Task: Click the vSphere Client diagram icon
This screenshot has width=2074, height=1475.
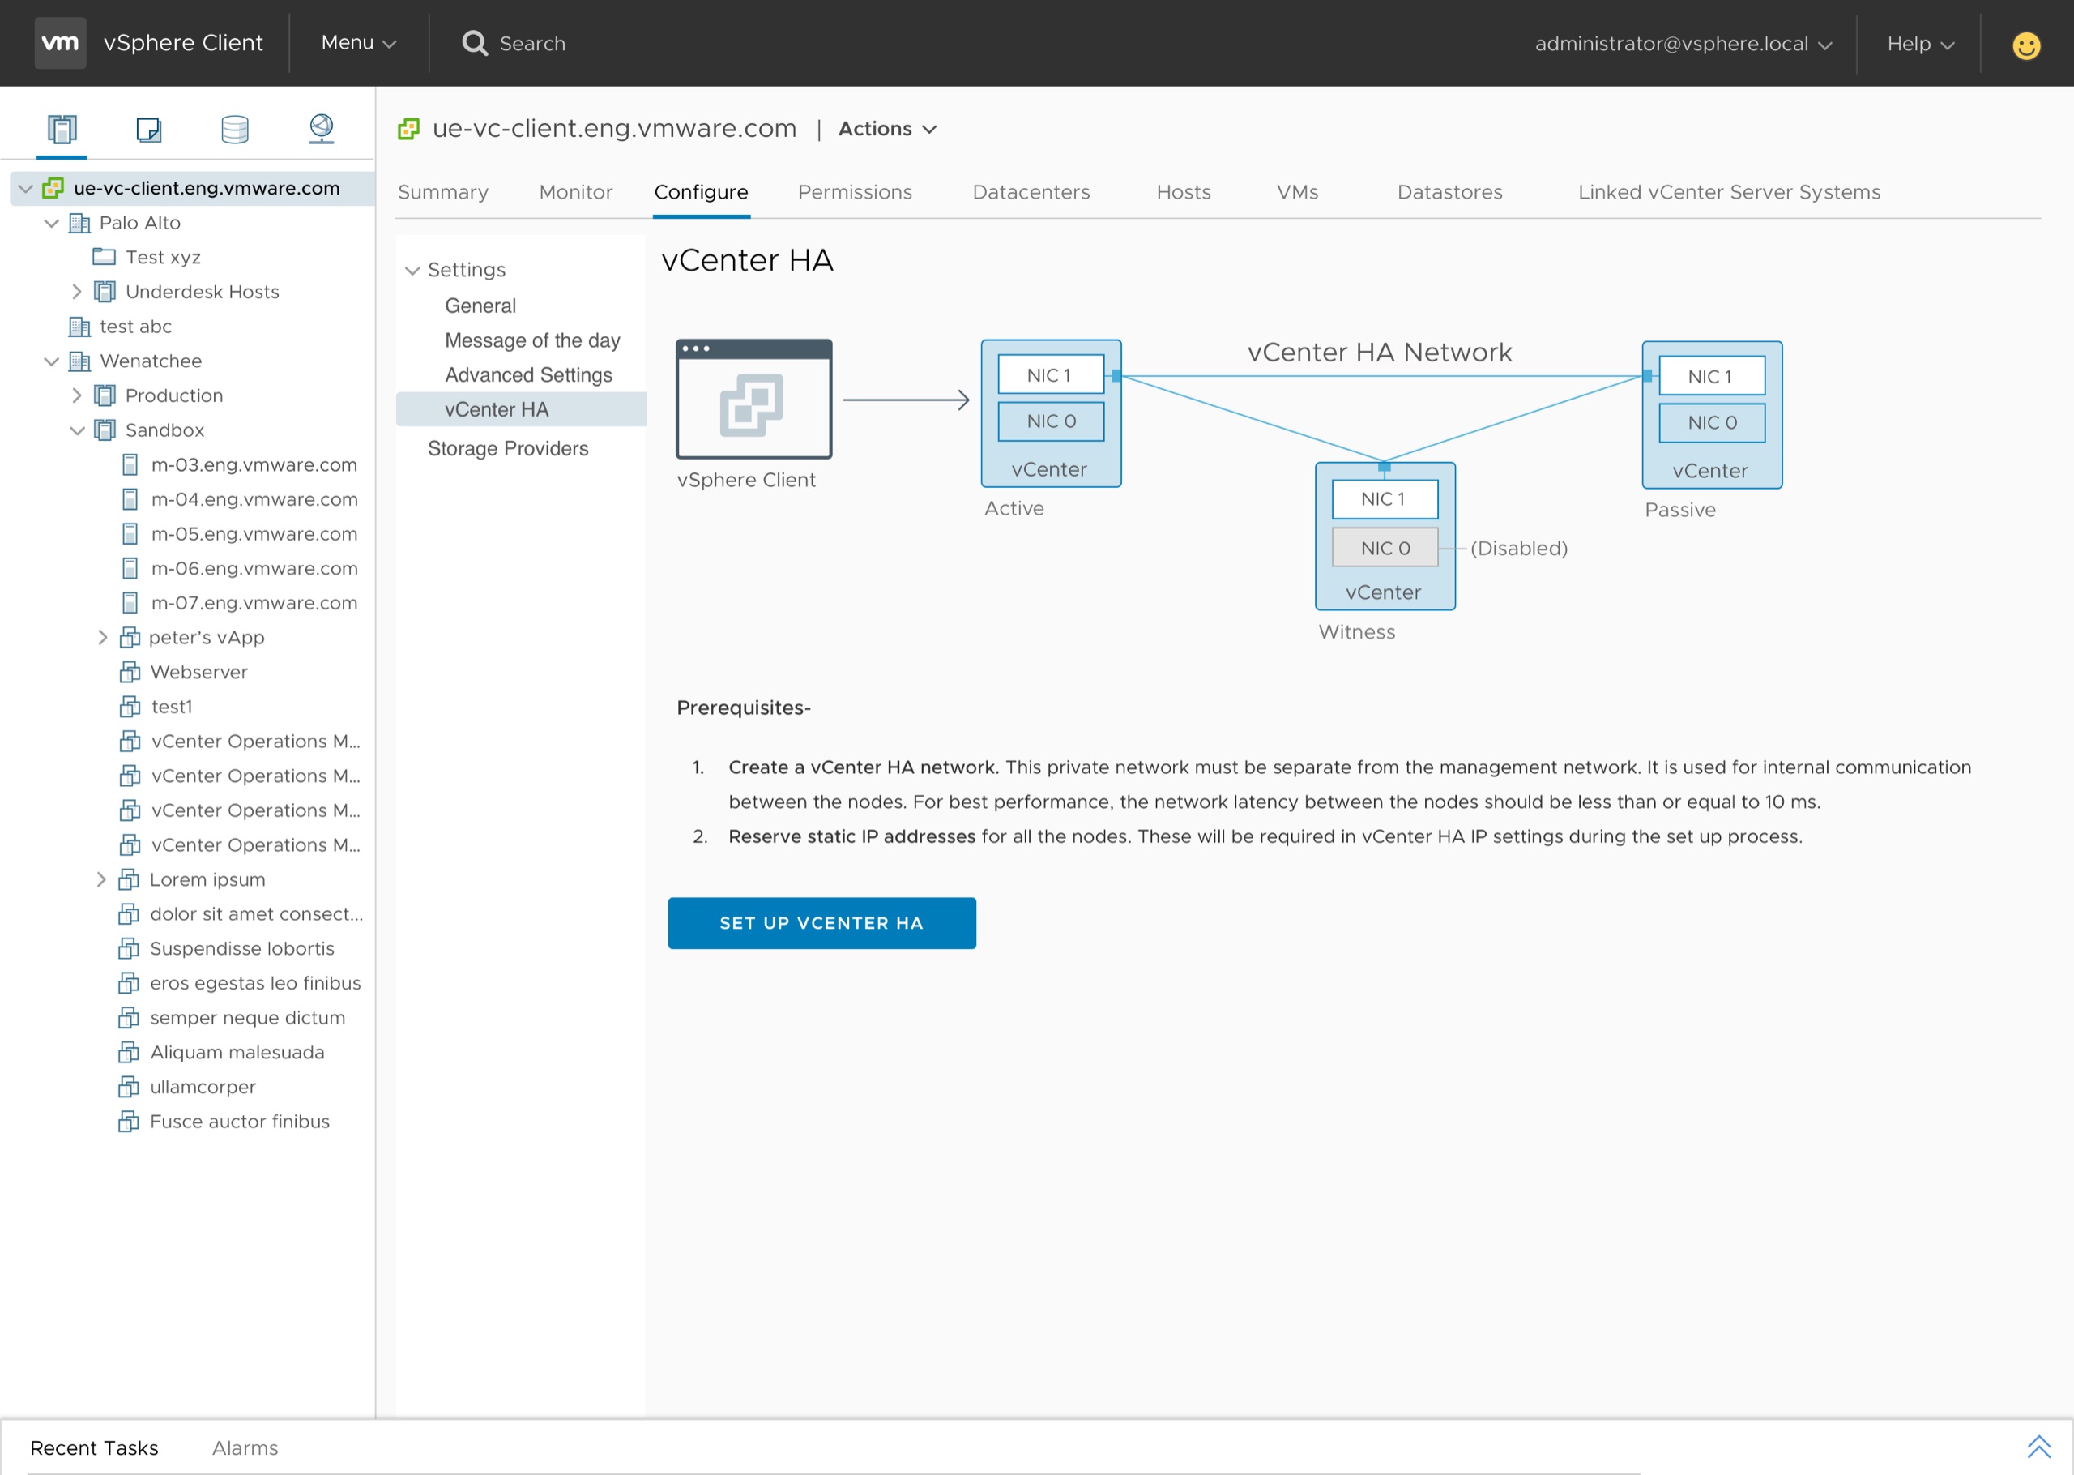Action: point(753,399)
